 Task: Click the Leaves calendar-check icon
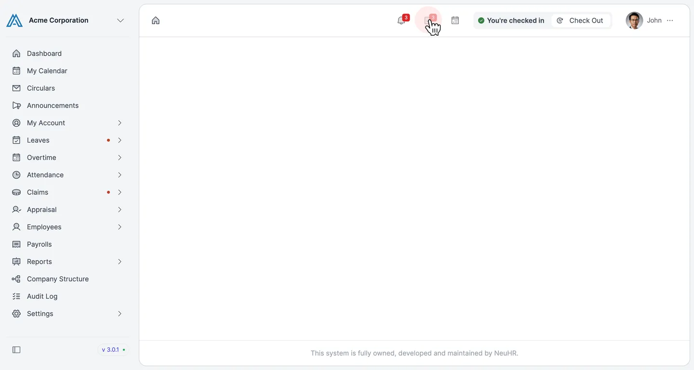coord(16,140)
